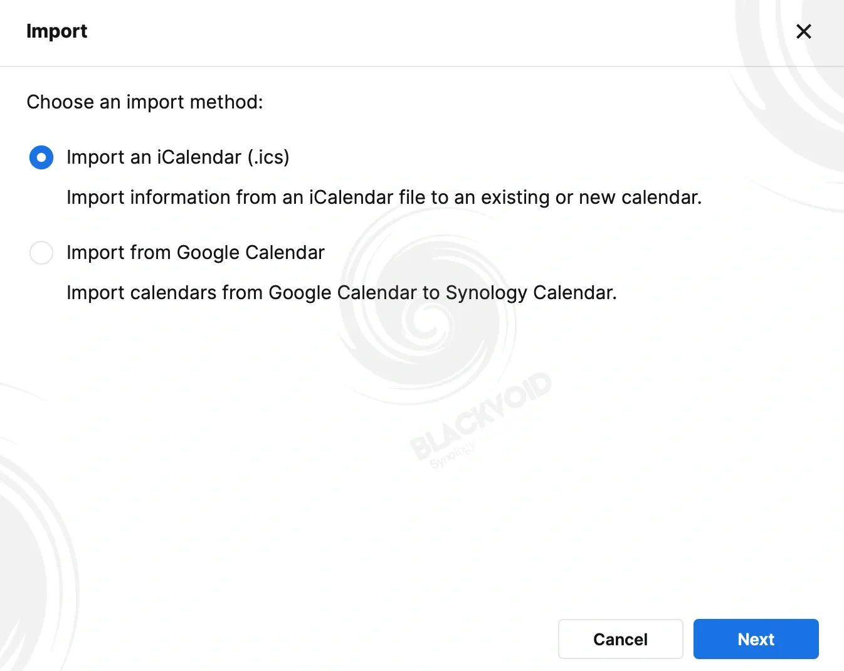This screenshot has width=844, height=671.
Task: Click the "Import an iCalendar (.ics)" option label
Action: [178, 157]
